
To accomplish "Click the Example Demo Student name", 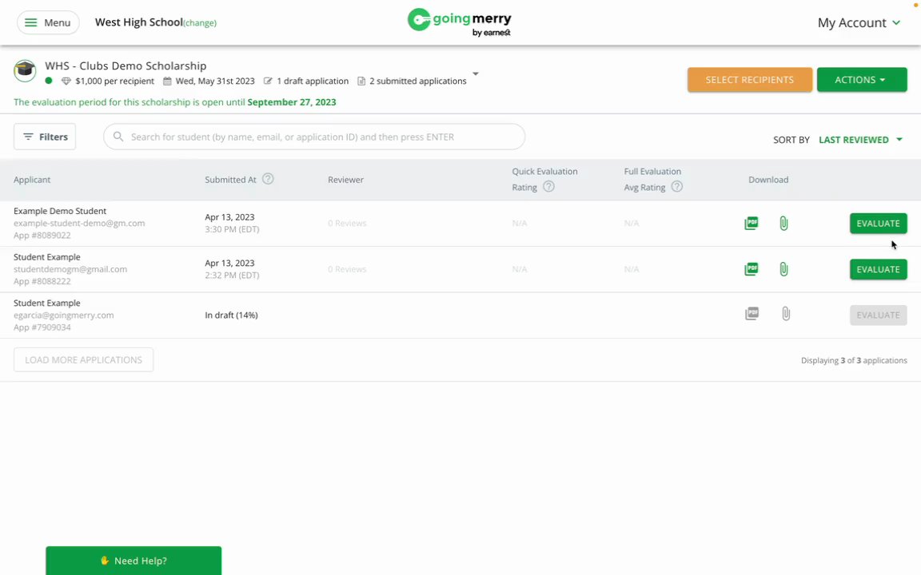I will [x=60, y=211].
